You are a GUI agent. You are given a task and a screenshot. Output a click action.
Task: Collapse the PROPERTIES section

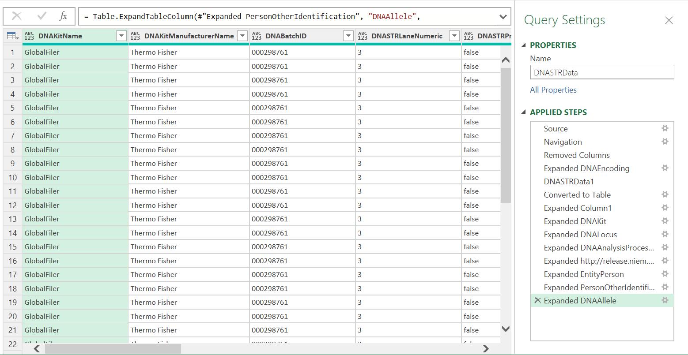pyautogui.click(x=524, y=45)
